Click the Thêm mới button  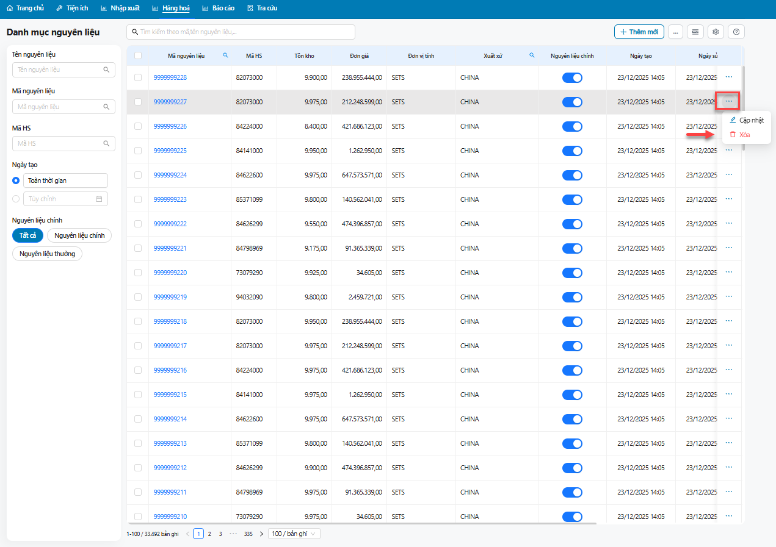click(639, 32)
